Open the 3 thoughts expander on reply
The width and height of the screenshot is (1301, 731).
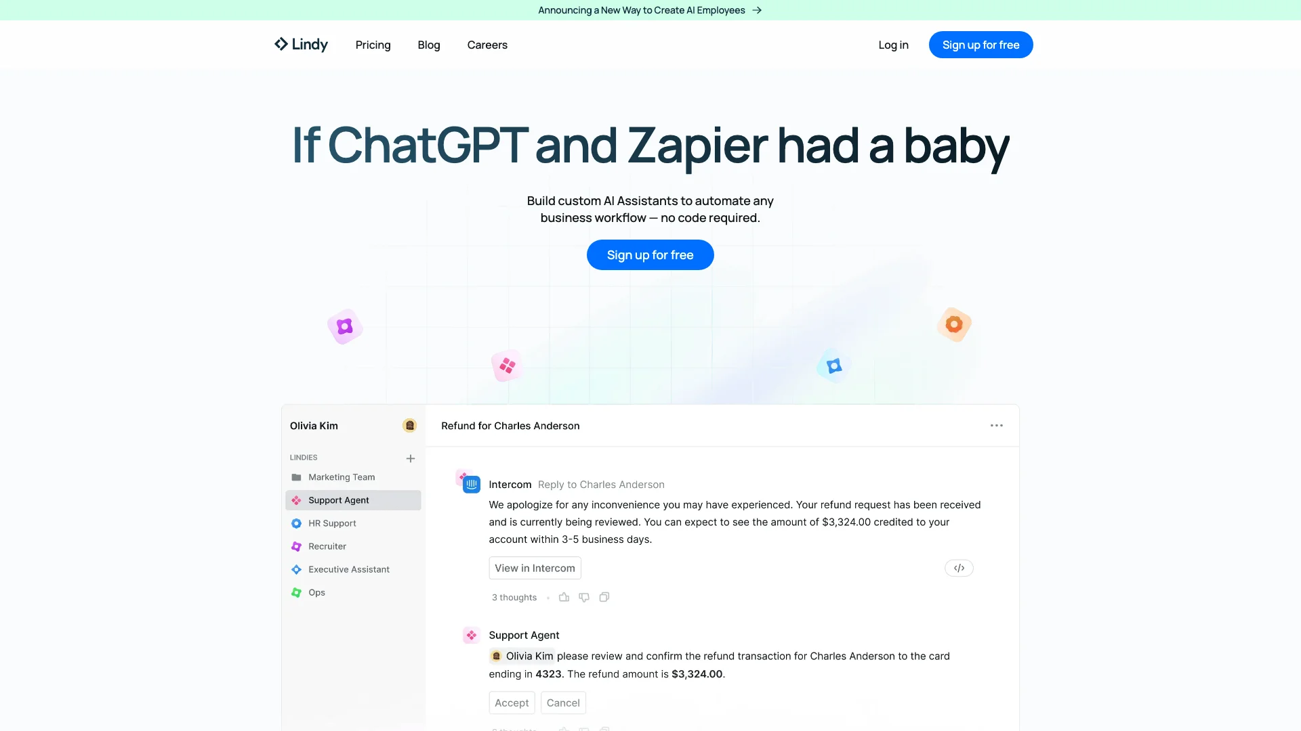(513, 596)
